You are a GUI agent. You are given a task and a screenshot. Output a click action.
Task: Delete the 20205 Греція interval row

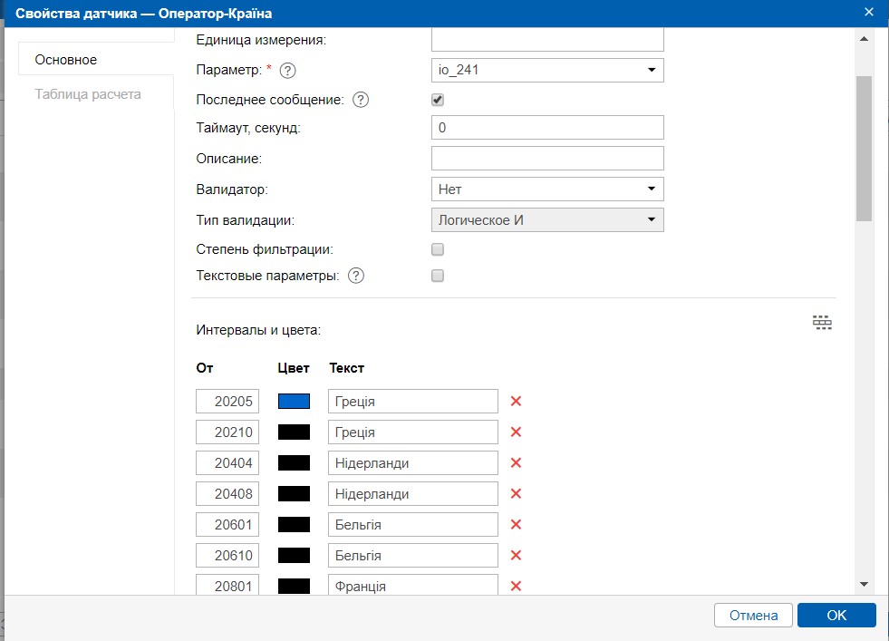point(517,402)
